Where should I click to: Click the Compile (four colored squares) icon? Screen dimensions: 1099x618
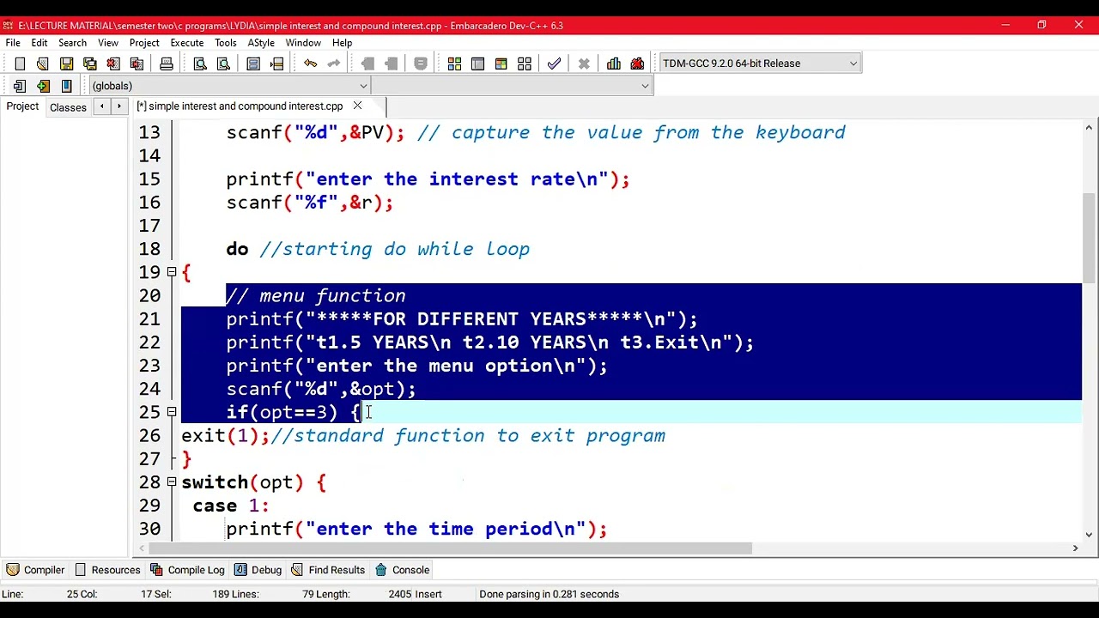(454, 64)
